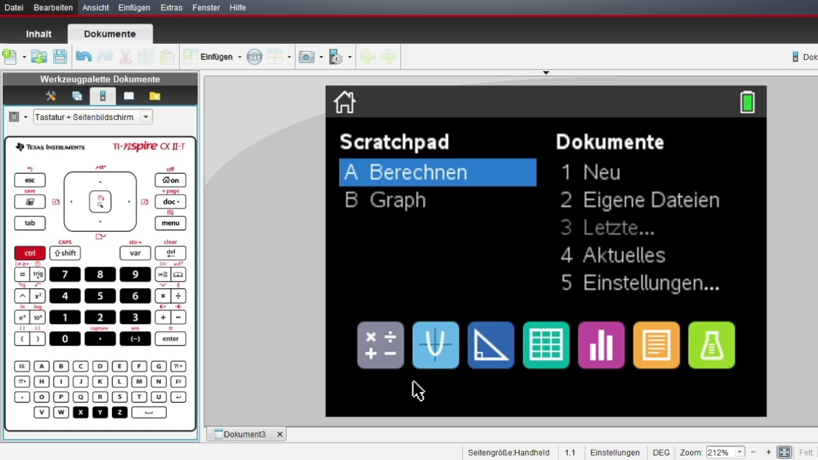Open the Geometry triangle app icon
Image resolution: width=818 pixels, height=460 pixels.
[x=491, y=345]
